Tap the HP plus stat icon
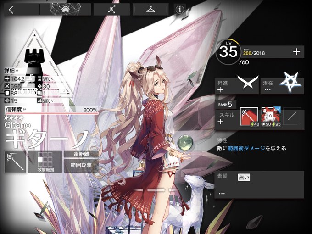Screen dimensions: 312x234 (x=7, y=79)
